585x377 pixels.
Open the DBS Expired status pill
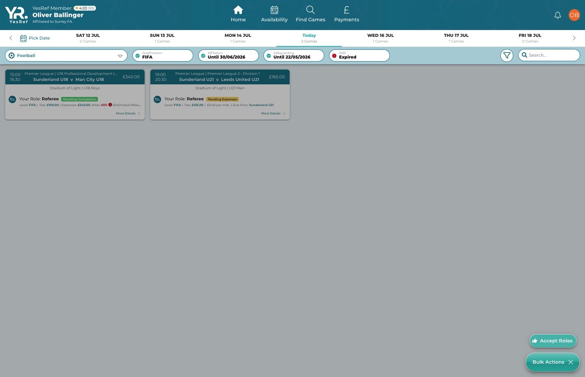pos(360,55)
